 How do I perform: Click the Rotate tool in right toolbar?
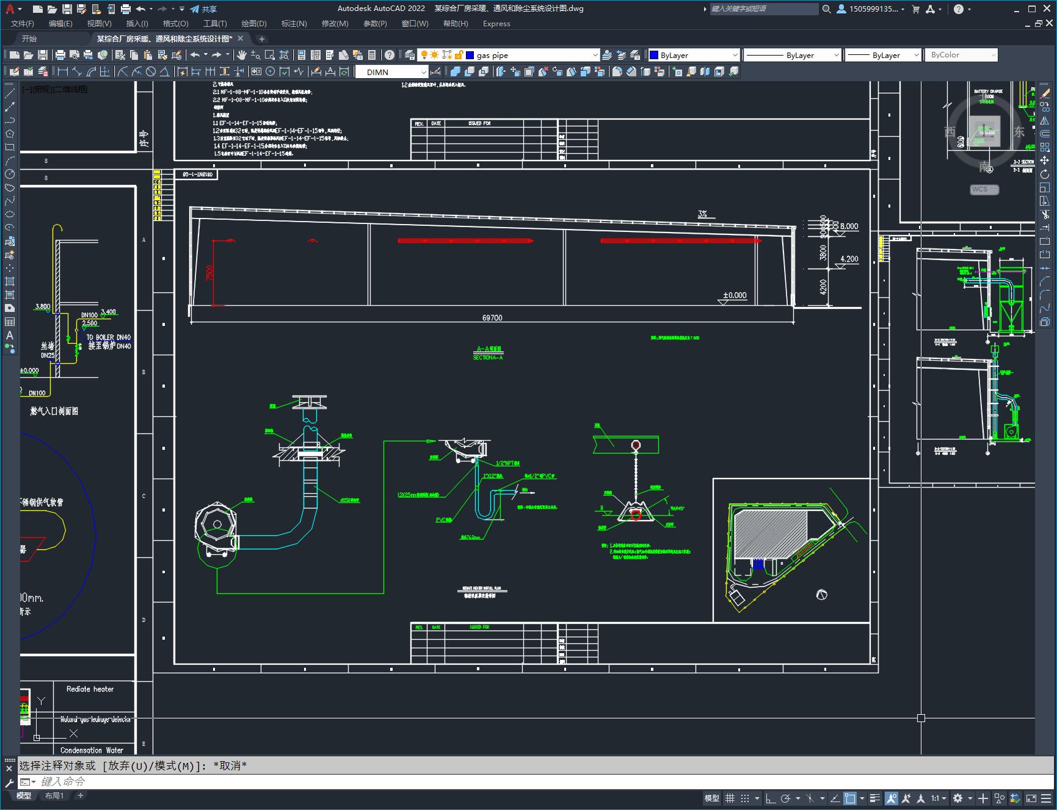1045,174
